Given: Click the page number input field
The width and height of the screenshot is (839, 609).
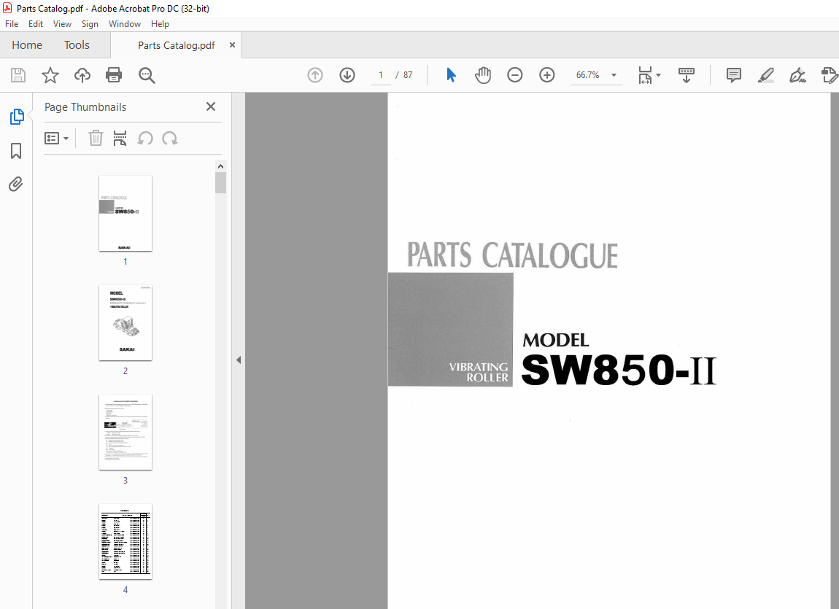Looking at the screenshot, I should [x=380, y=75].
